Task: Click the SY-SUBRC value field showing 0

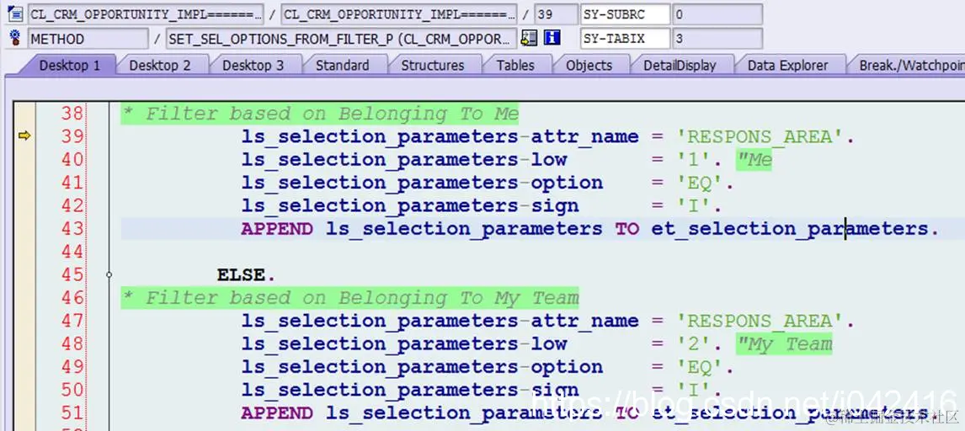Action: coord(717,14)
